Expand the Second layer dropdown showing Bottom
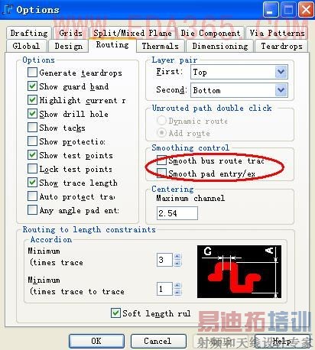Screen dimensions: 315x350 tap(281, 90)
